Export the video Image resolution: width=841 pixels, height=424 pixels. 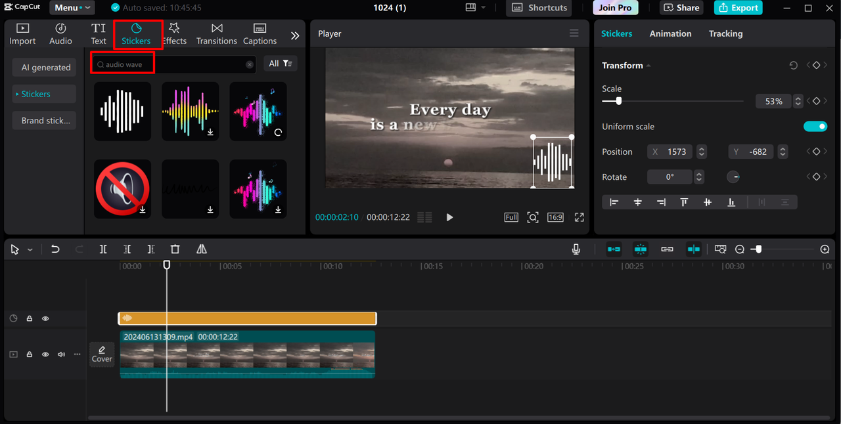[x=738, y=8]
